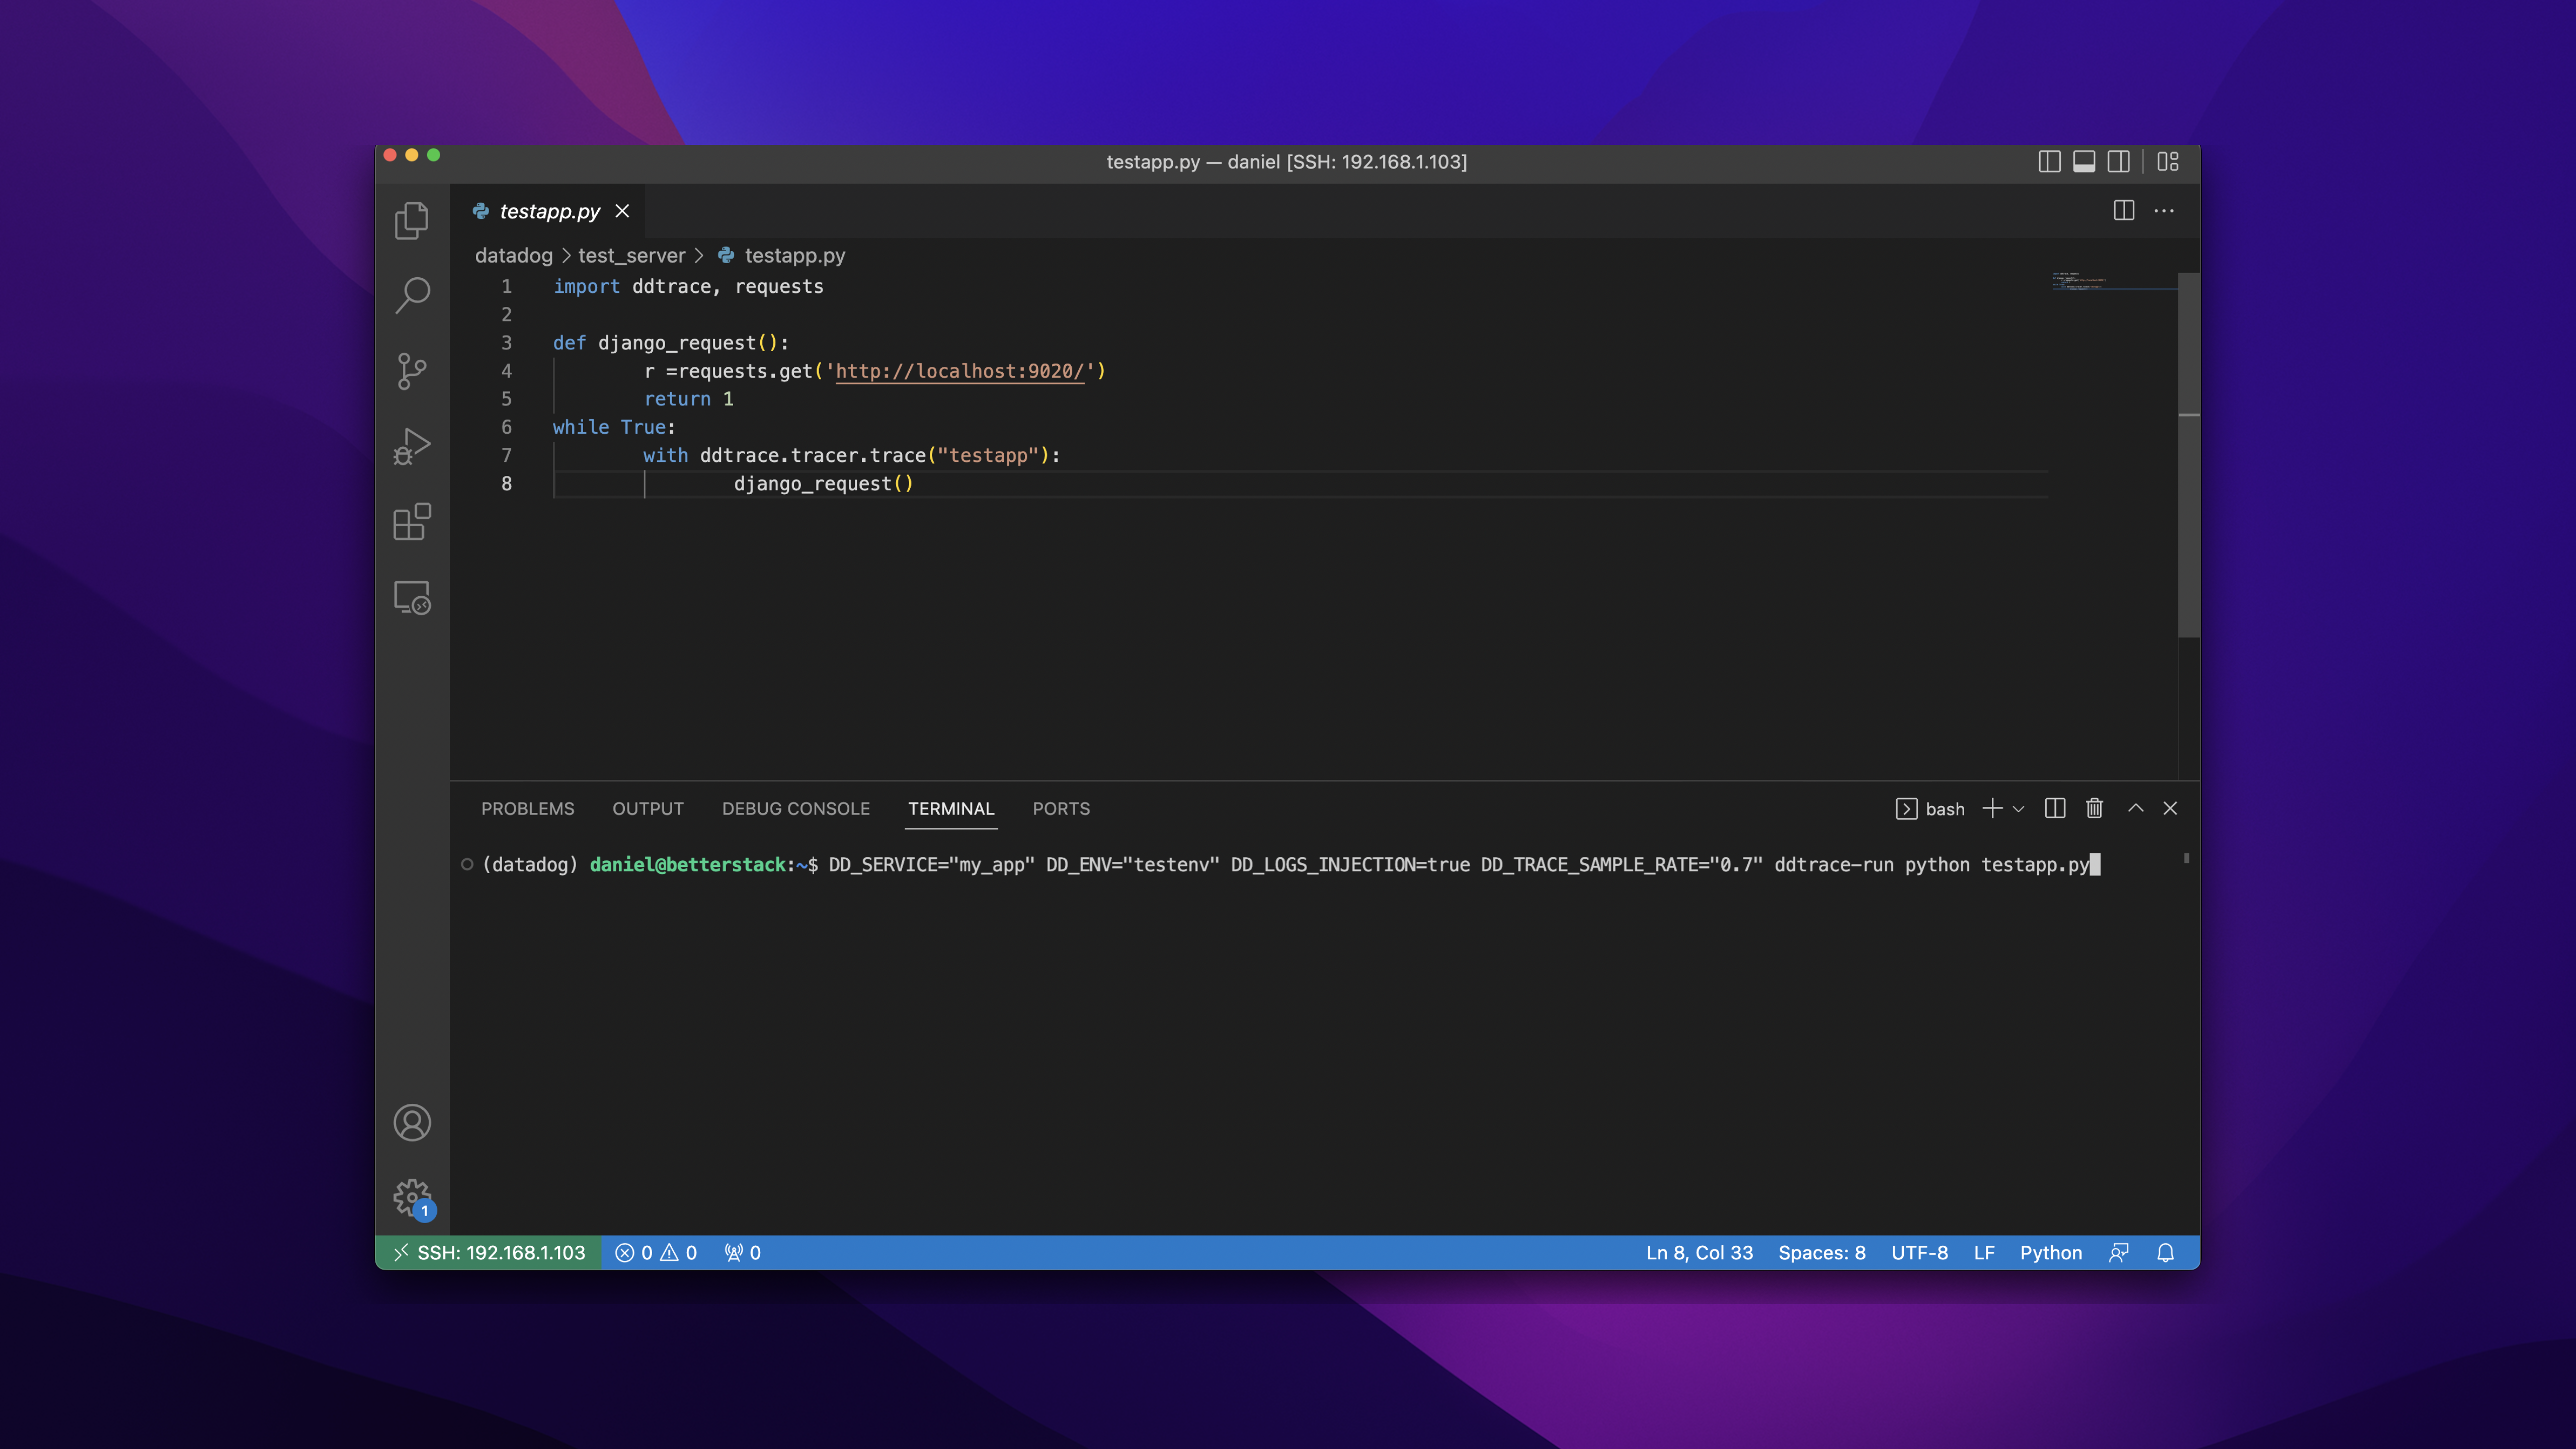
Task: Click test_server in the breadcrumb
Action: [x=631, y=256]
